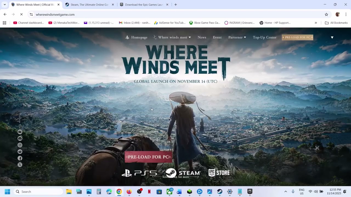Open the Instagram social link icon

[20, 145]
